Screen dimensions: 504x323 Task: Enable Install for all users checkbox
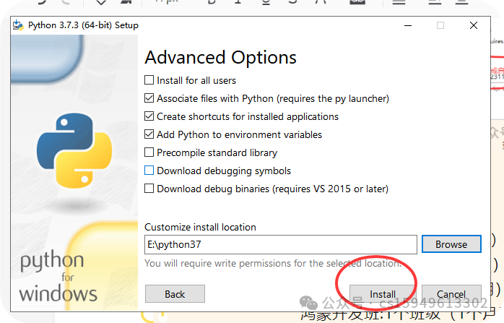click(x=149, y=80)
